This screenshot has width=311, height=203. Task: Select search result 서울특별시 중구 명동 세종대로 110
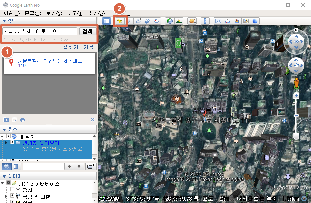50,63
